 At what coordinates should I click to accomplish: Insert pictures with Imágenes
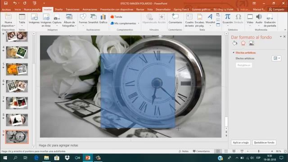pyautogui.click(x=34, y=19)
